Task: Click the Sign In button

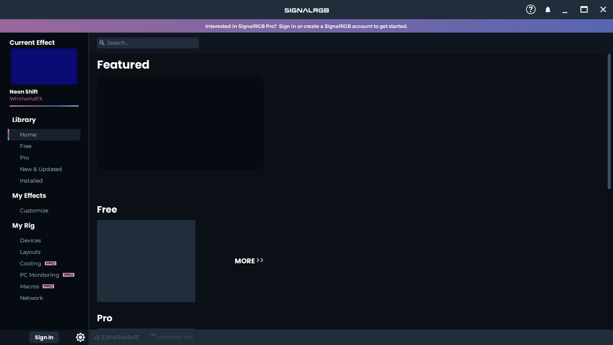Action: (x=44, y=337)
